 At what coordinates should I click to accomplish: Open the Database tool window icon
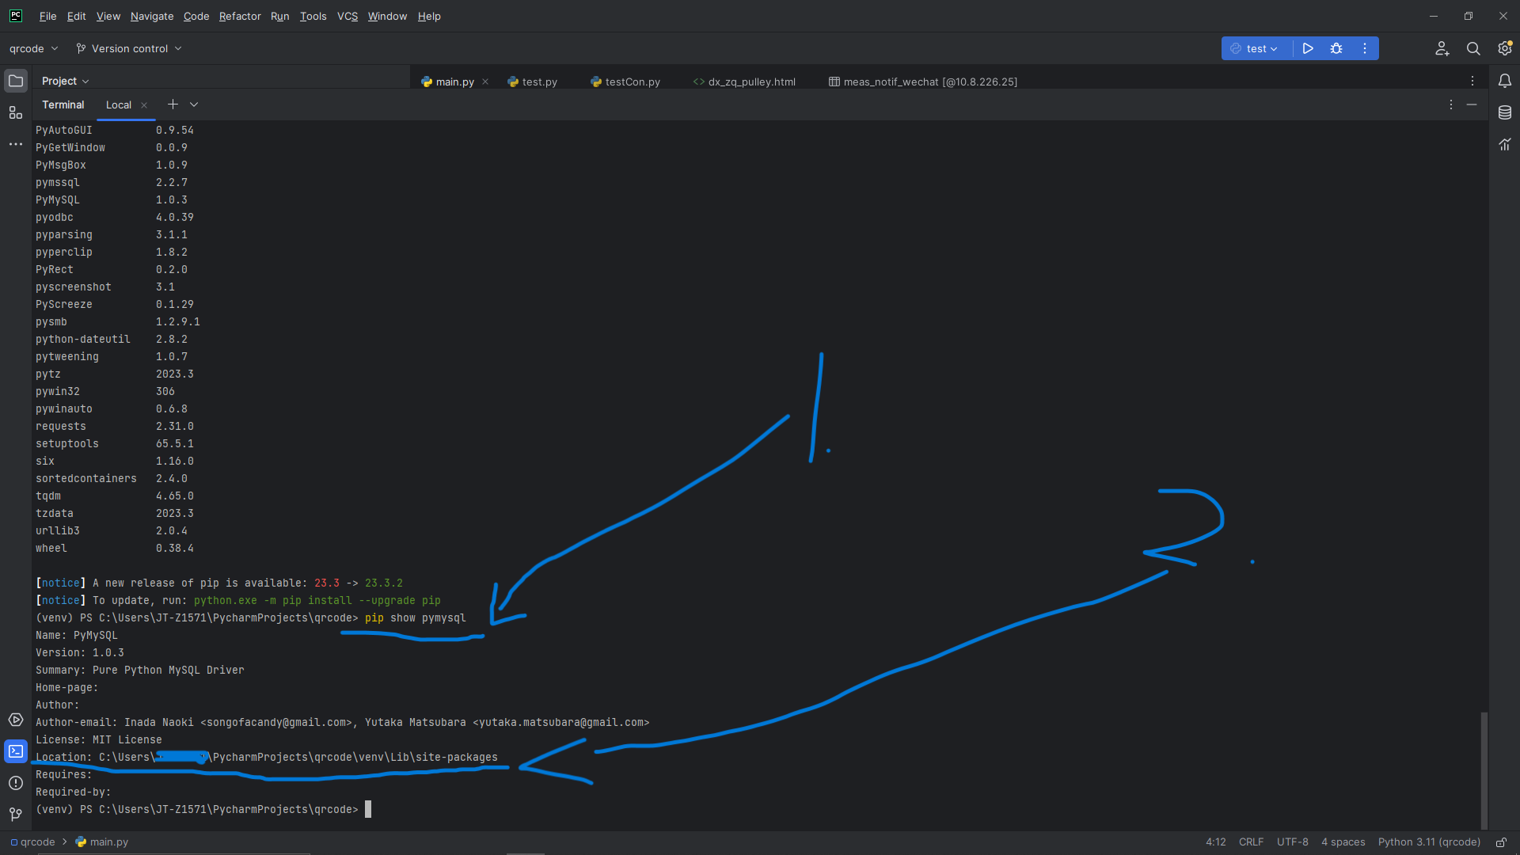click(1505, 112)
